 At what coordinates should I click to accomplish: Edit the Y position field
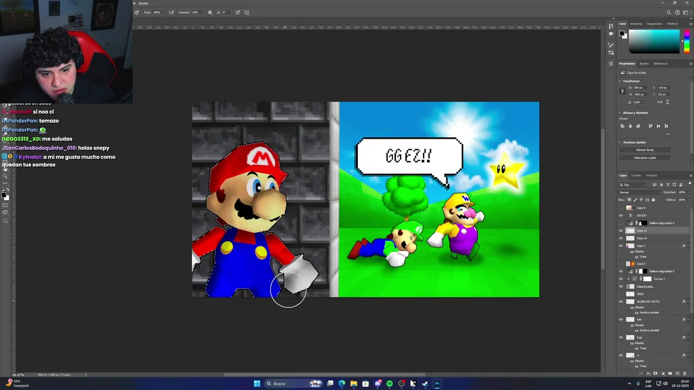[664, 94]
